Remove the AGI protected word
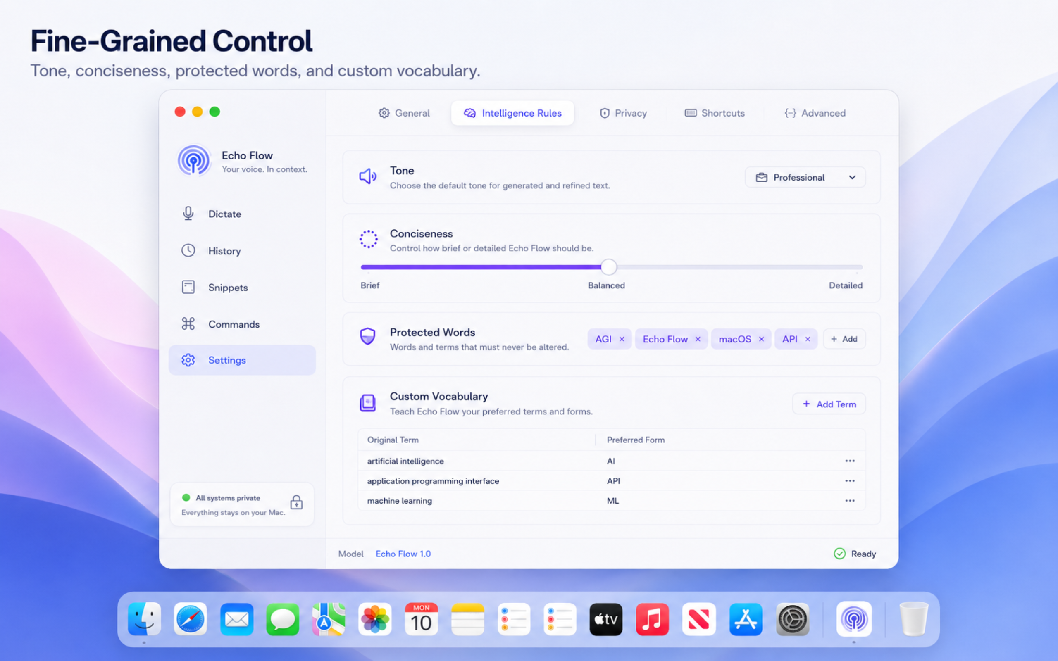Viewport: 1058px width, 661px height. pyautogui.click(x=622, y=339)
